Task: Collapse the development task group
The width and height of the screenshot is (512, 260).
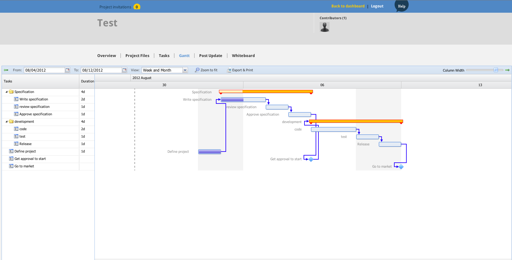Action: click(7, 121)
